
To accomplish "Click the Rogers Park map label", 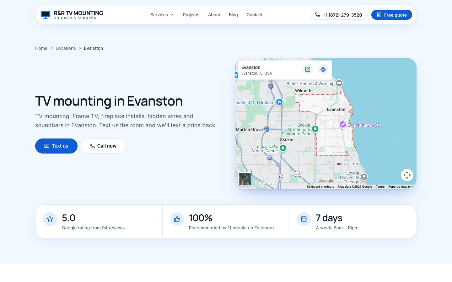I will coord(348,164).
